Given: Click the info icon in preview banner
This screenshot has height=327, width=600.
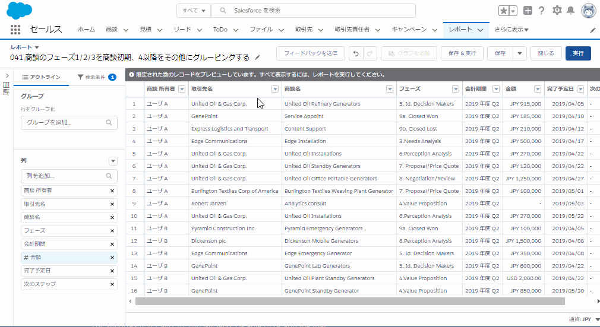Looking at the screenshot, I should 132,75.
